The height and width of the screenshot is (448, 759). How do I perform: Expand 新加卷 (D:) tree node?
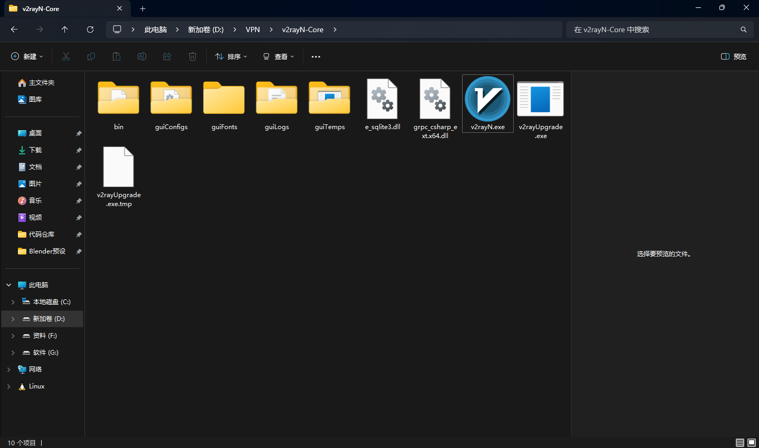[x=13, y=319]
